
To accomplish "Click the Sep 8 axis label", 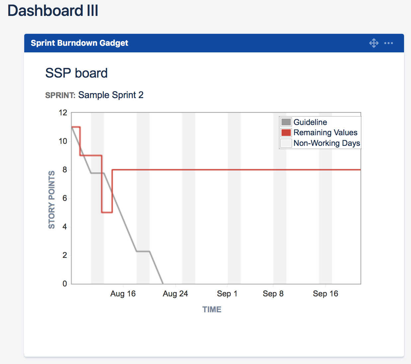I will click(273, 294).
